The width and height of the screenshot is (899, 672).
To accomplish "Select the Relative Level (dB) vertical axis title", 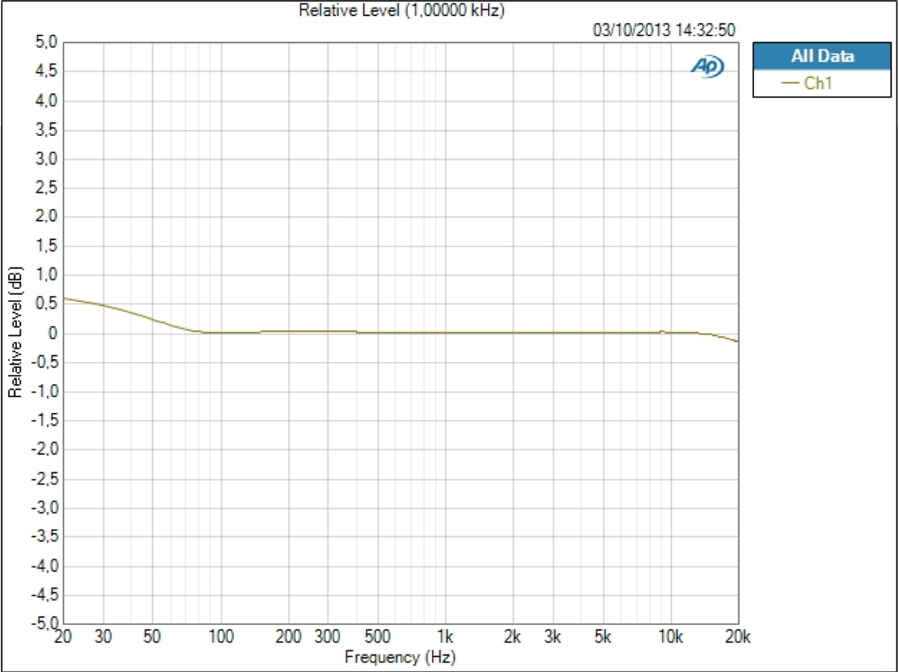I will click(15, 332).
